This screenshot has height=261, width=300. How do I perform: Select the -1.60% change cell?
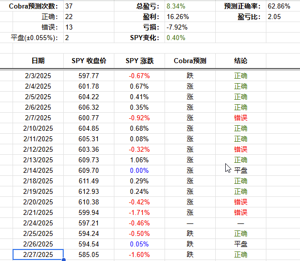point(139,254)
